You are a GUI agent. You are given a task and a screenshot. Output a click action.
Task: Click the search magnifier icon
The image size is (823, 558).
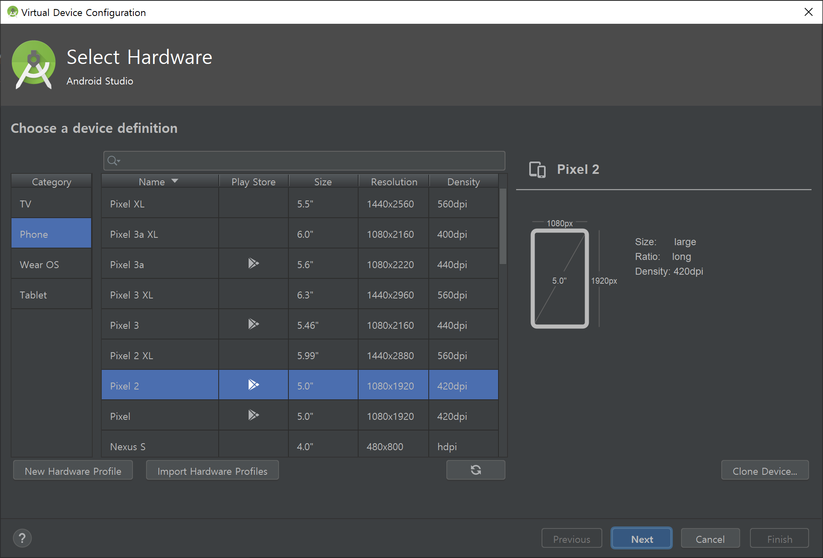[x=113, y=161]
